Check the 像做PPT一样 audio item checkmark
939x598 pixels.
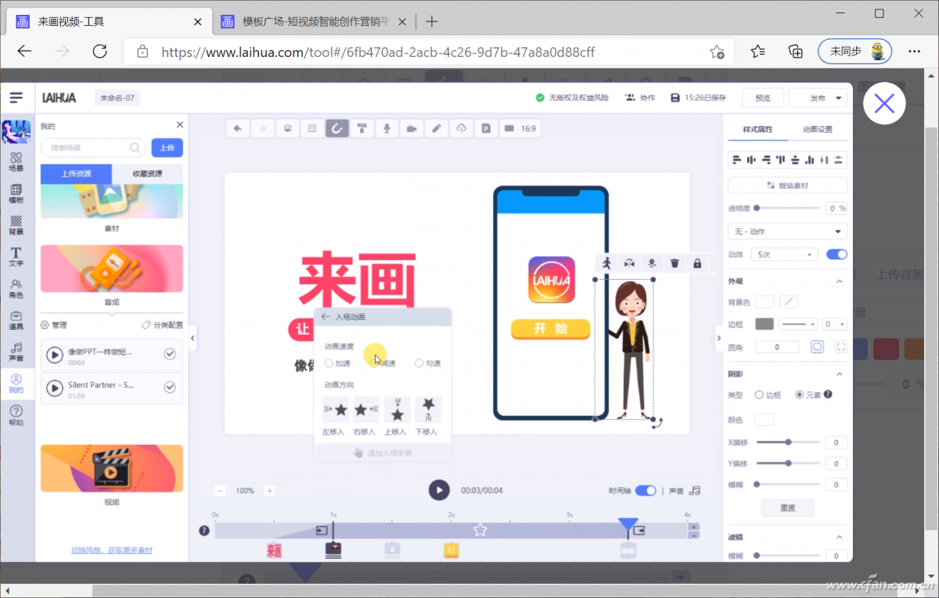point(170,355)
